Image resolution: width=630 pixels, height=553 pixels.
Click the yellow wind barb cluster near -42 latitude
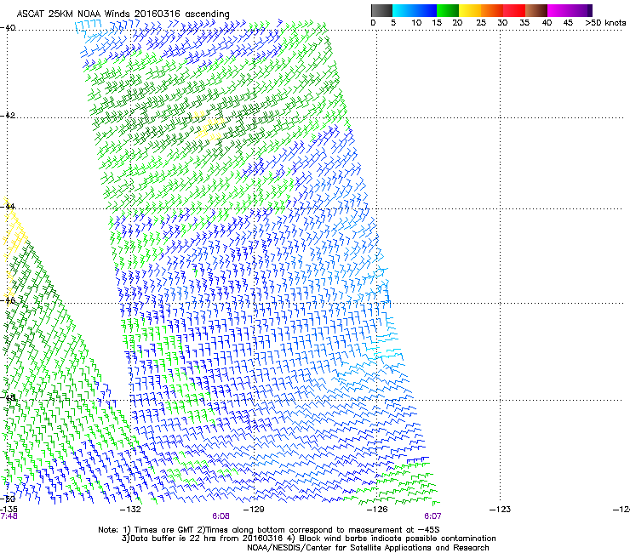tap(209, 125)
